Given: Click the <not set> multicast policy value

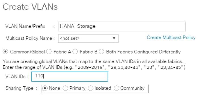Looking at the screenshot, I should 70,38.
